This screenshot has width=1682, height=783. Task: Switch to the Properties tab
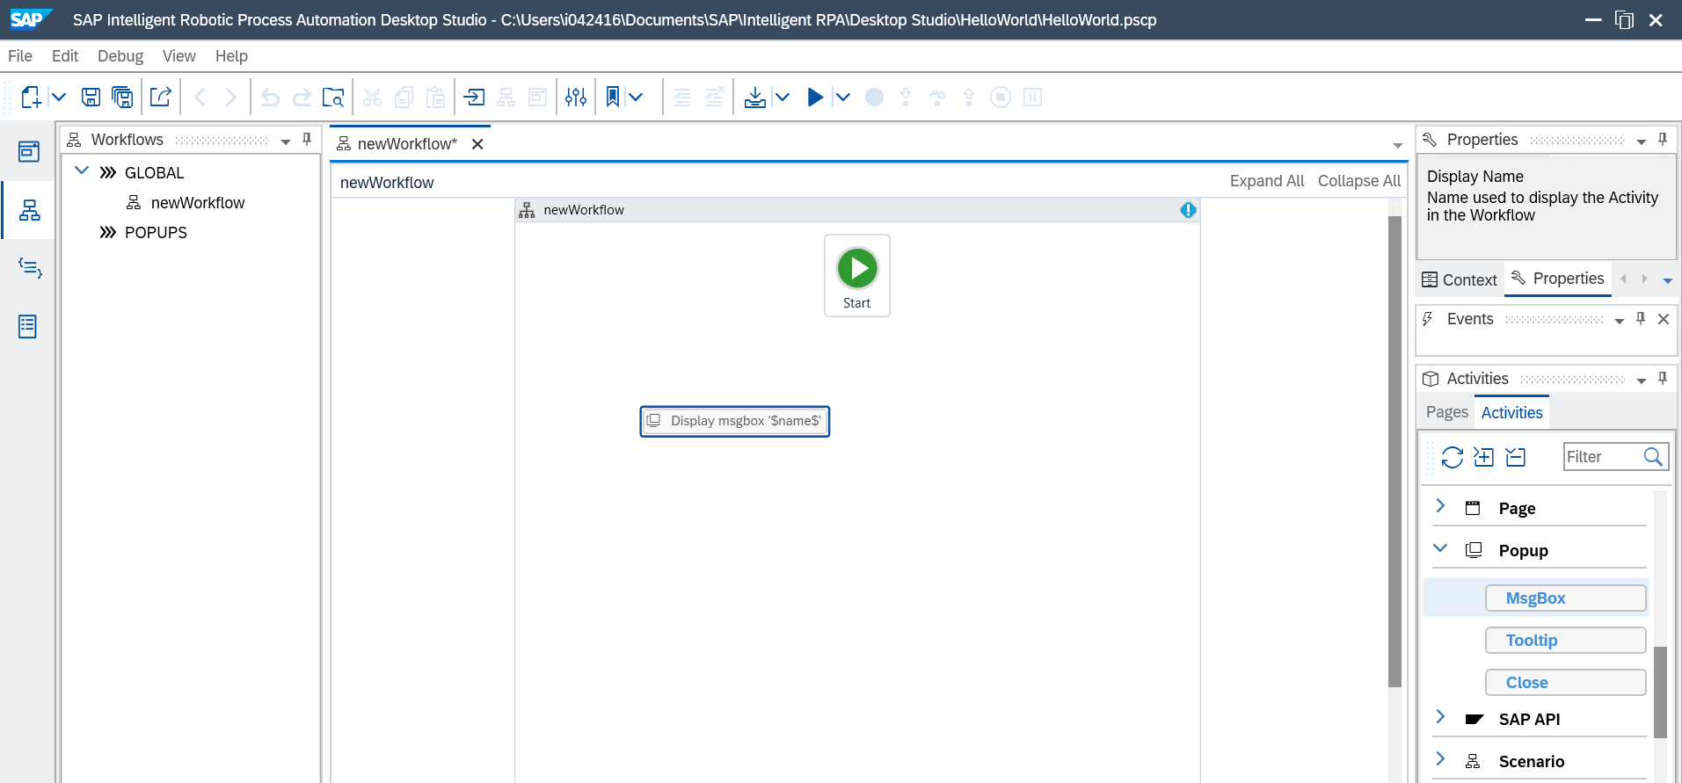[1558, 279]
